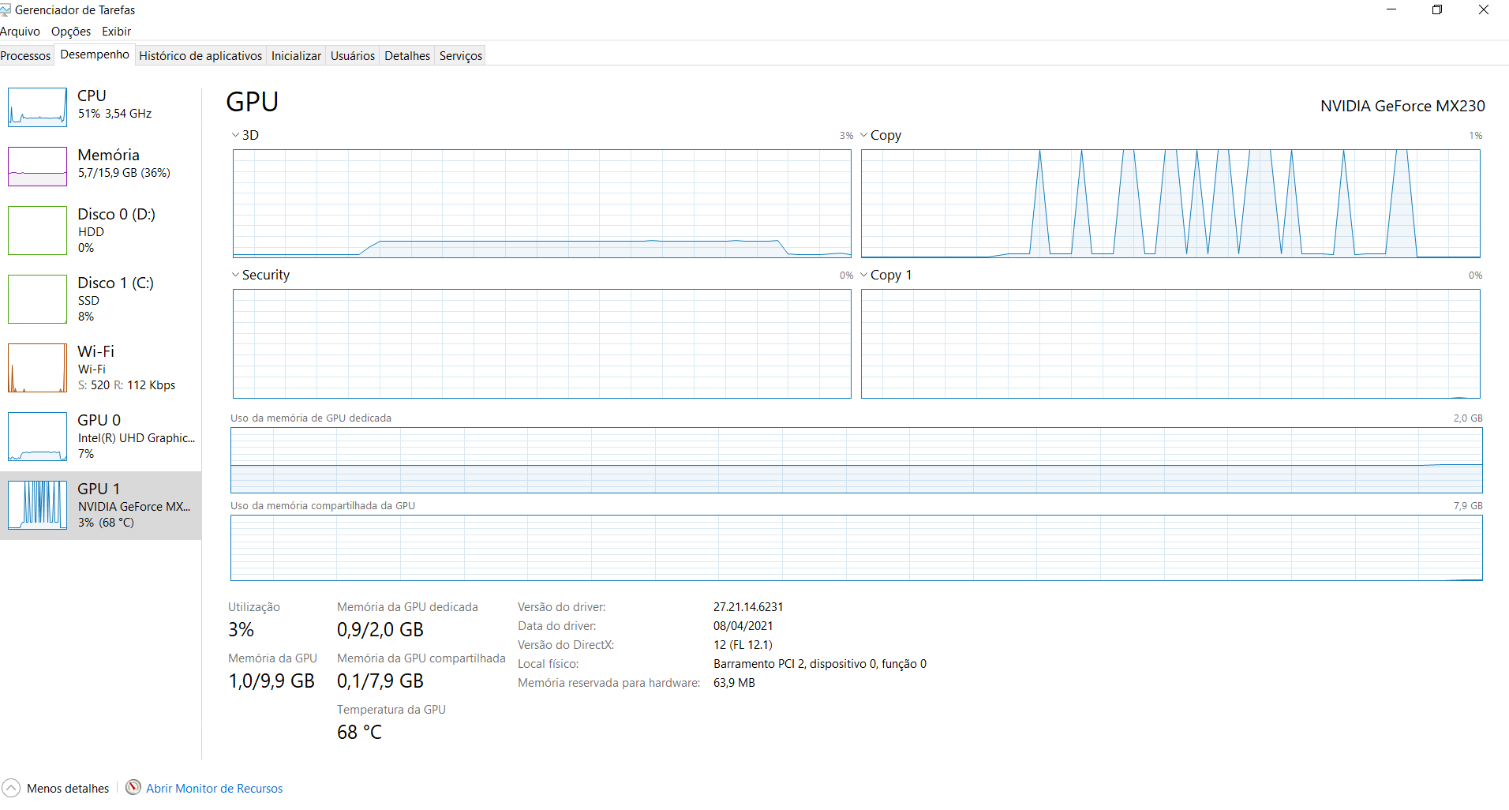Click the 0,9/2,0 GB dedicated memory value
This screenshot has height=810, width=1509.
pyautogui.click(x=380, y=629)
